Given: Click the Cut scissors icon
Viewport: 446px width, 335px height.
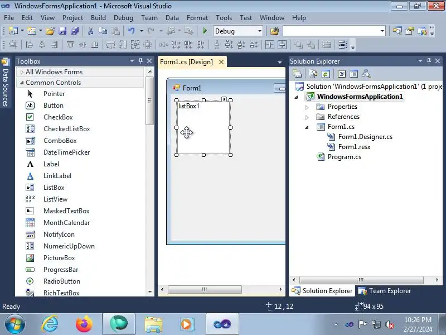Looking at the screenshot, I should click(x=91, y=31).
